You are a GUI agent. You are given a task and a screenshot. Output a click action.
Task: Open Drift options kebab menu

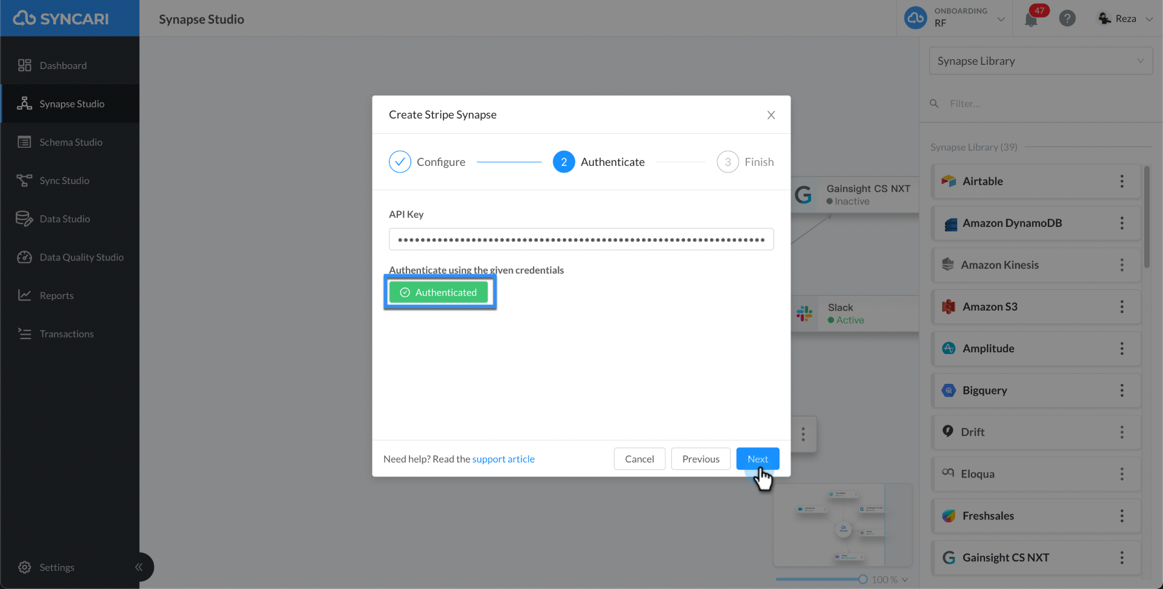[1122, 432]
